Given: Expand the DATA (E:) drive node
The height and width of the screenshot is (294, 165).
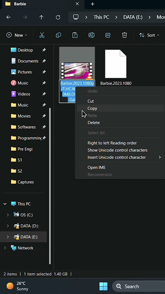Looking at the screenshot, I should click(8, 237).
